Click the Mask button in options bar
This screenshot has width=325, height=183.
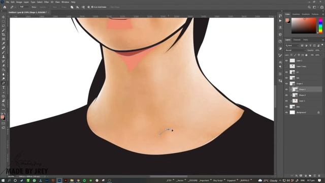click(55, 7)
